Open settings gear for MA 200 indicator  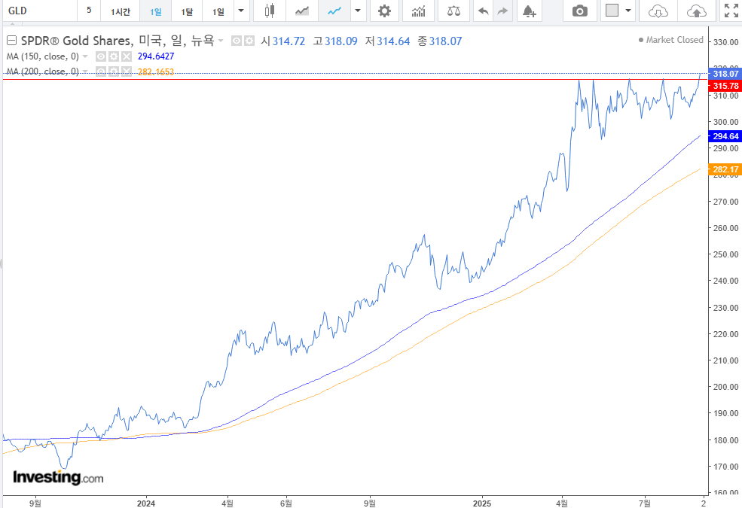coord(114,71)
